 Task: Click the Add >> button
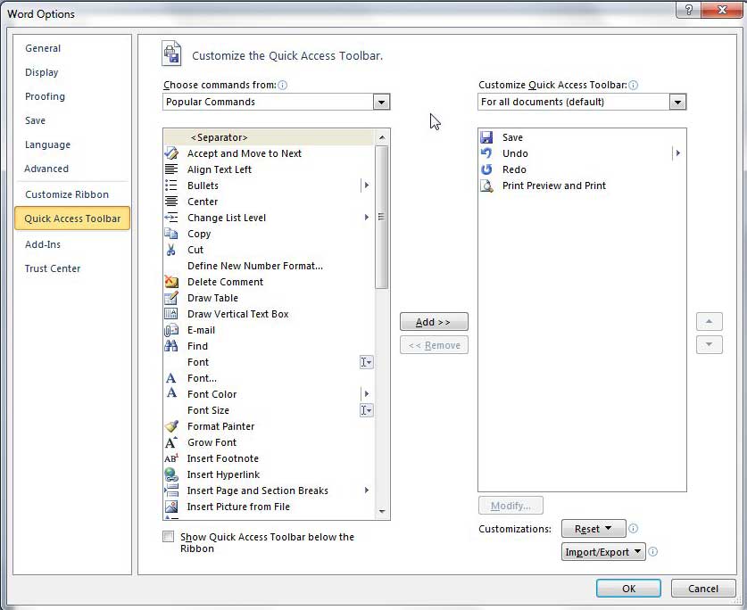click(434, 322)
